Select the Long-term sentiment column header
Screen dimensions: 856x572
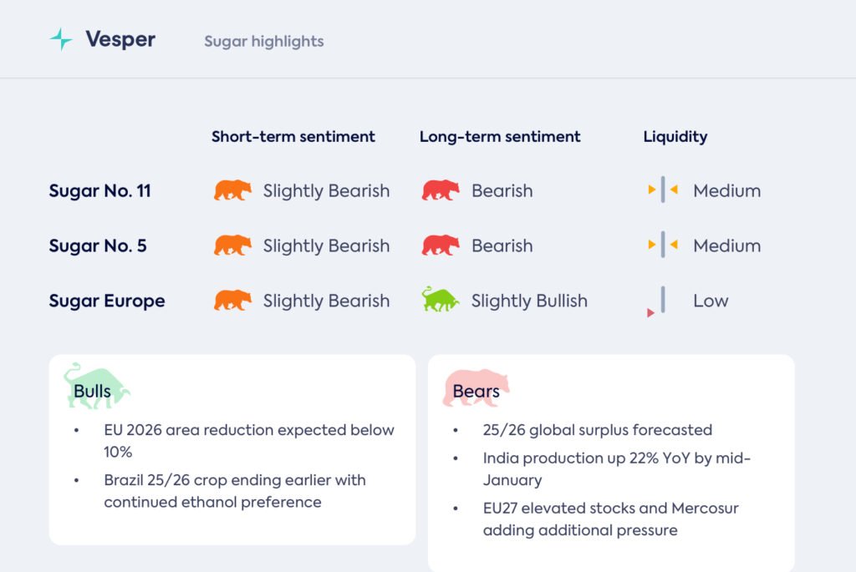500,136
